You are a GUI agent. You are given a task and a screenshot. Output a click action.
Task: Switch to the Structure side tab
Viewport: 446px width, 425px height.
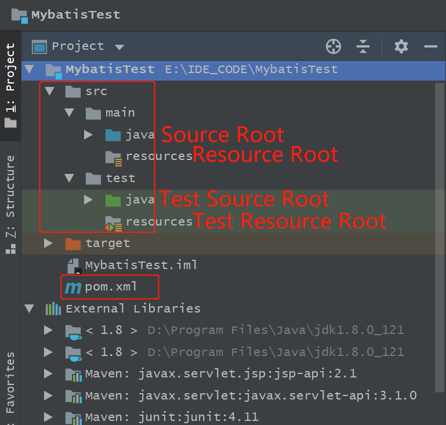pyautogui.click(x=10, y=194)
